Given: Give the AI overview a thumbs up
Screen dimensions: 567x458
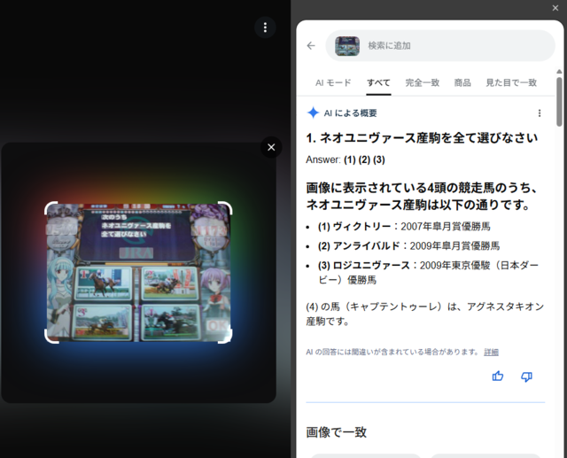Looking at the screenshot, I should (x=498, y=376).
